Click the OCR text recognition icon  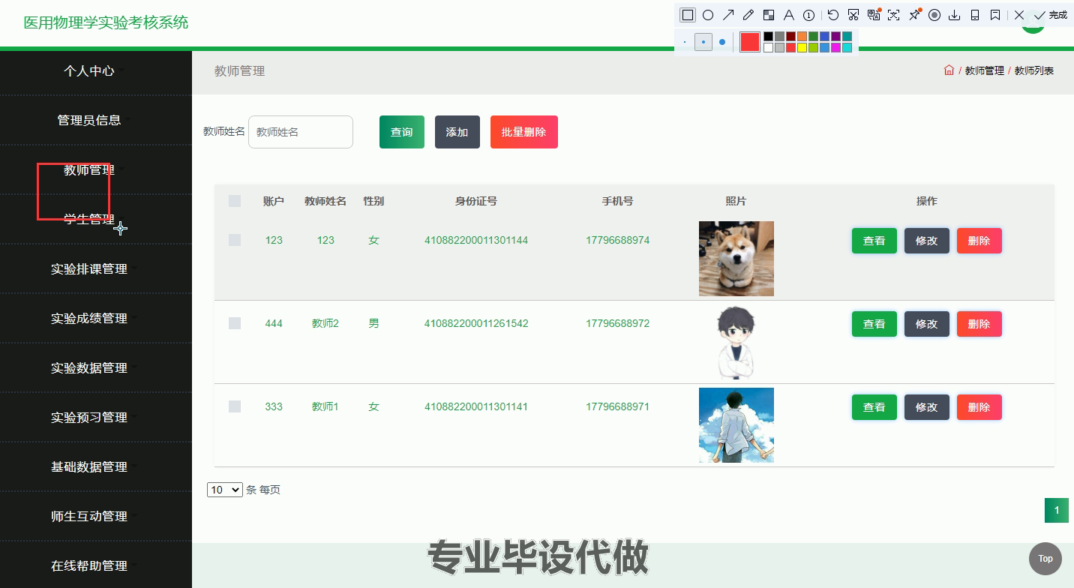click(x=894, y=15)
